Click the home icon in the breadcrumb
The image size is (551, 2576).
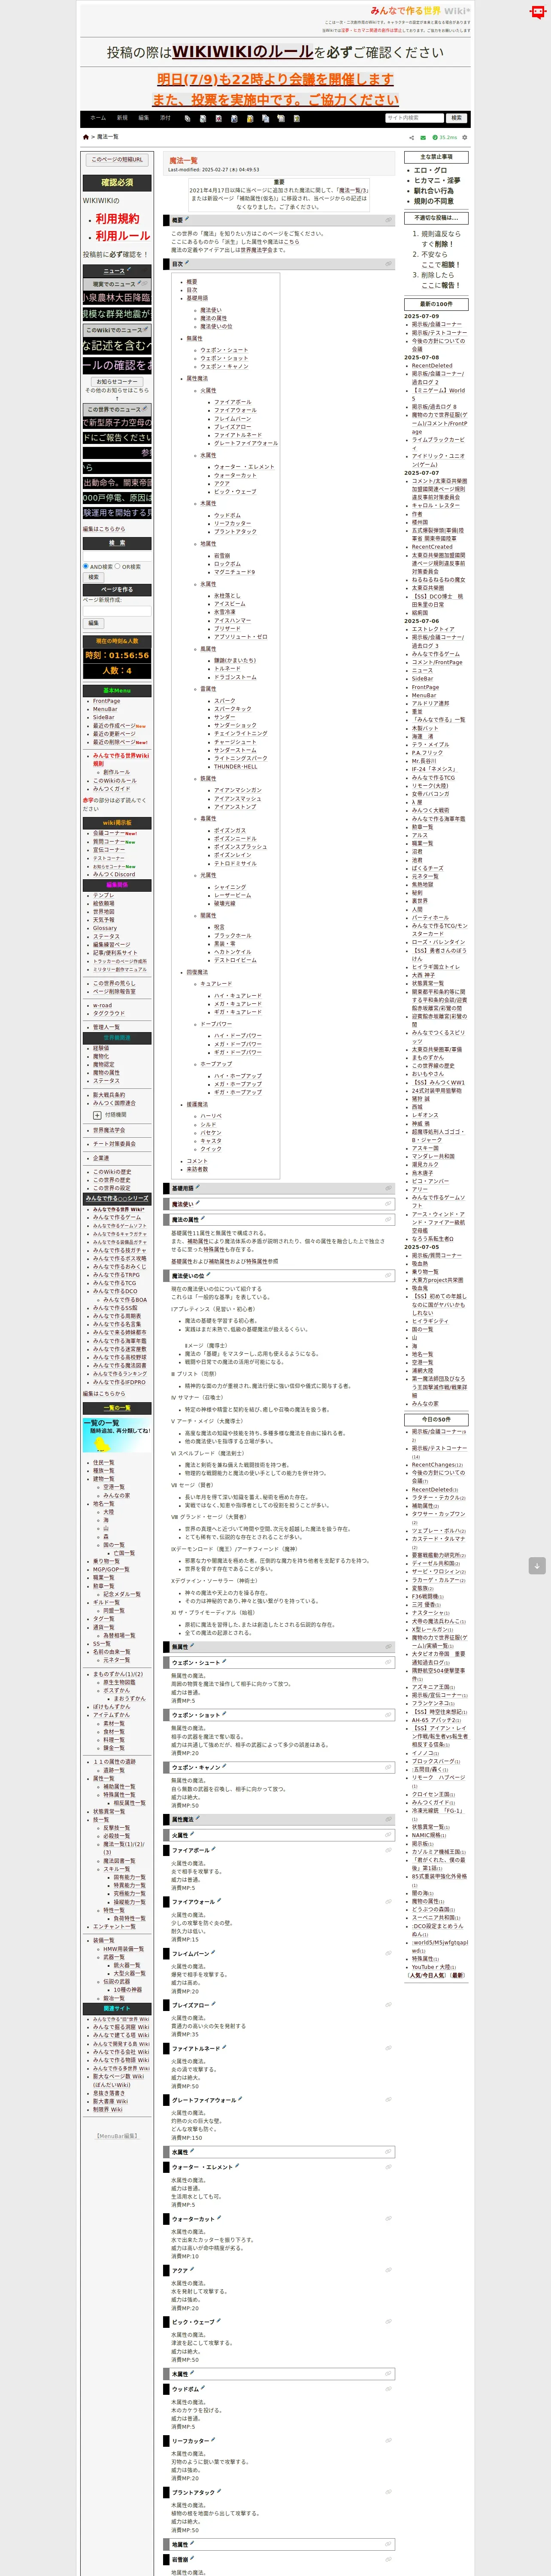(86, 137)
